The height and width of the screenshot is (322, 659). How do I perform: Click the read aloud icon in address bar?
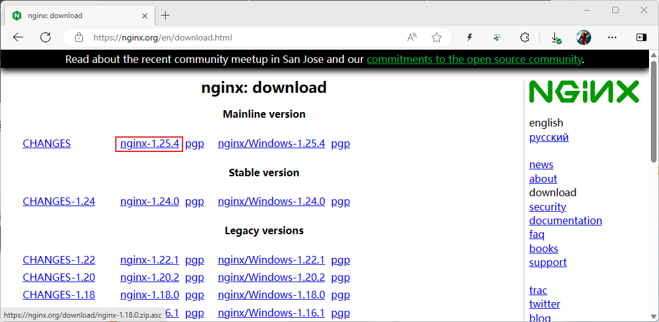[412, 37]
